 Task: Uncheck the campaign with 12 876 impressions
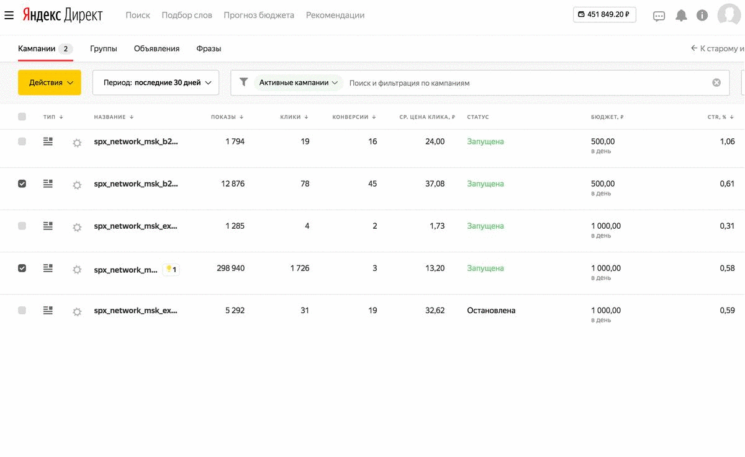pos(22,184)
